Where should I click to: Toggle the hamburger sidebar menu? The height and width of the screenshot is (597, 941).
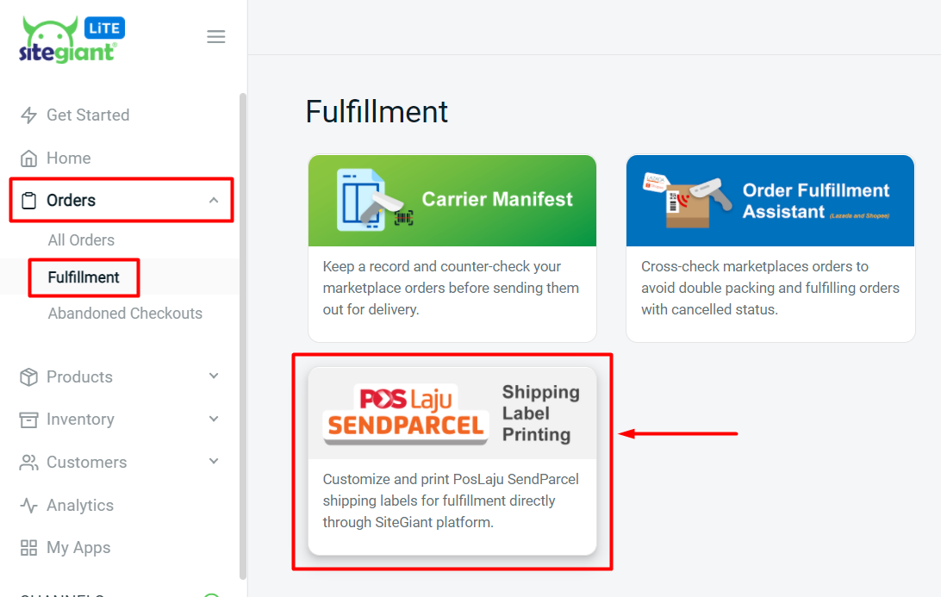[216, 37]
